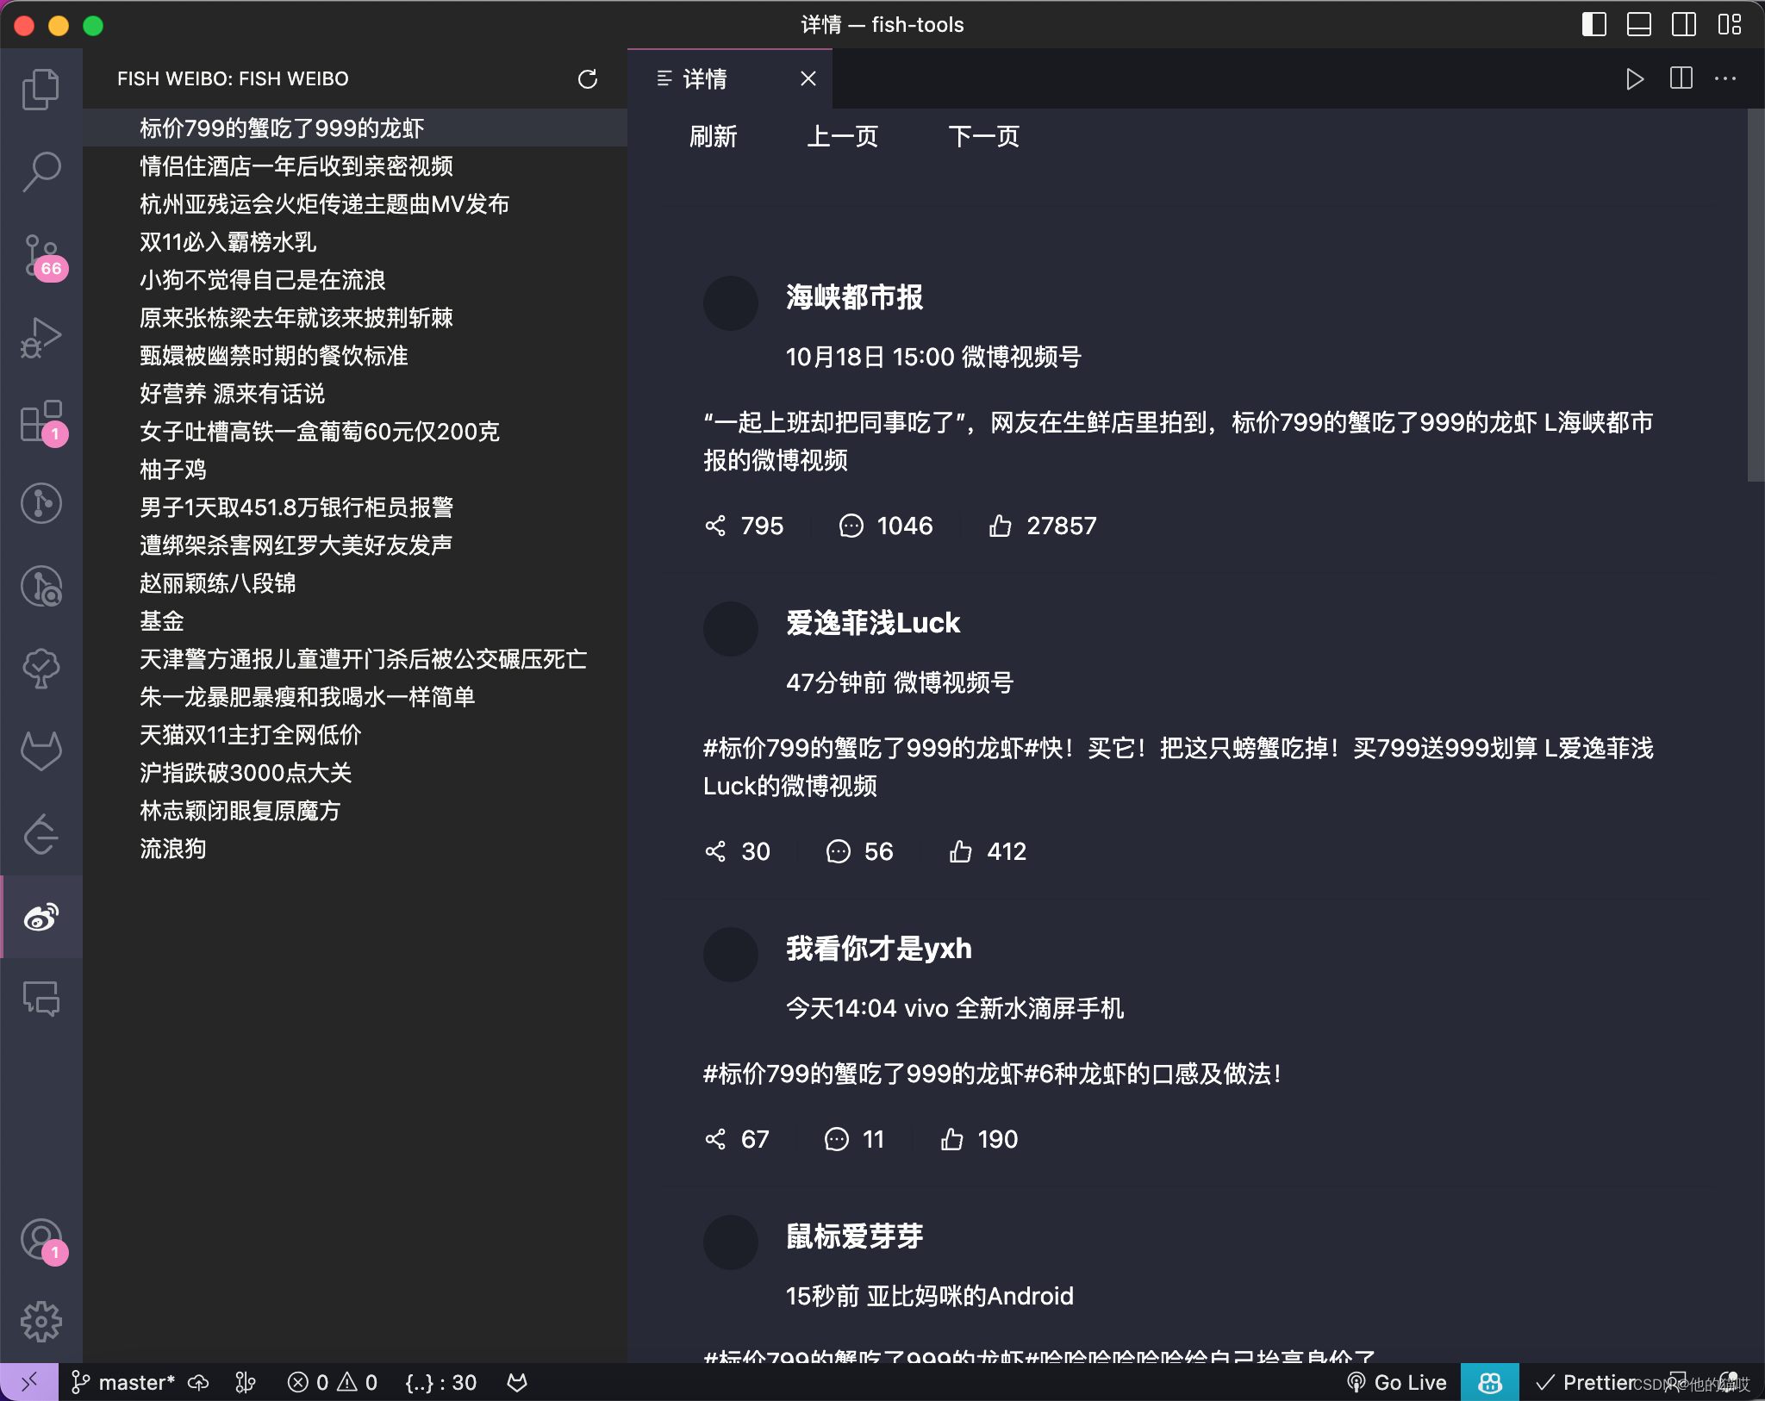This screenshot has width=1765, height=1401.
Task: Select 柚子鸡 topic
Action: coord(355,469)
